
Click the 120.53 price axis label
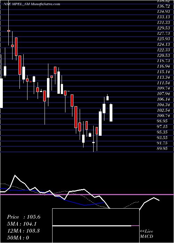[163, 55]
